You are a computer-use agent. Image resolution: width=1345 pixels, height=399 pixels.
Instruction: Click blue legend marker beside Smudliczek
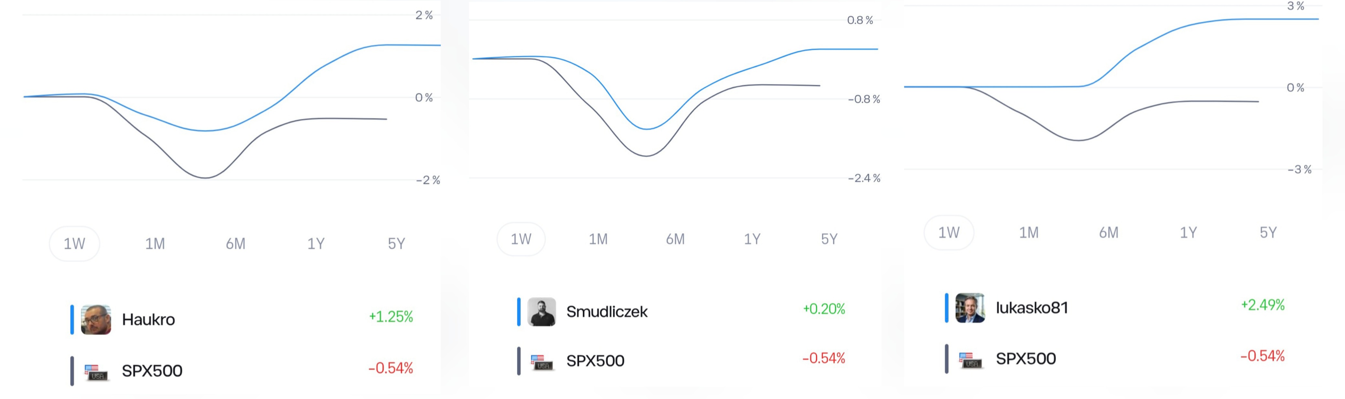(519, 312)
